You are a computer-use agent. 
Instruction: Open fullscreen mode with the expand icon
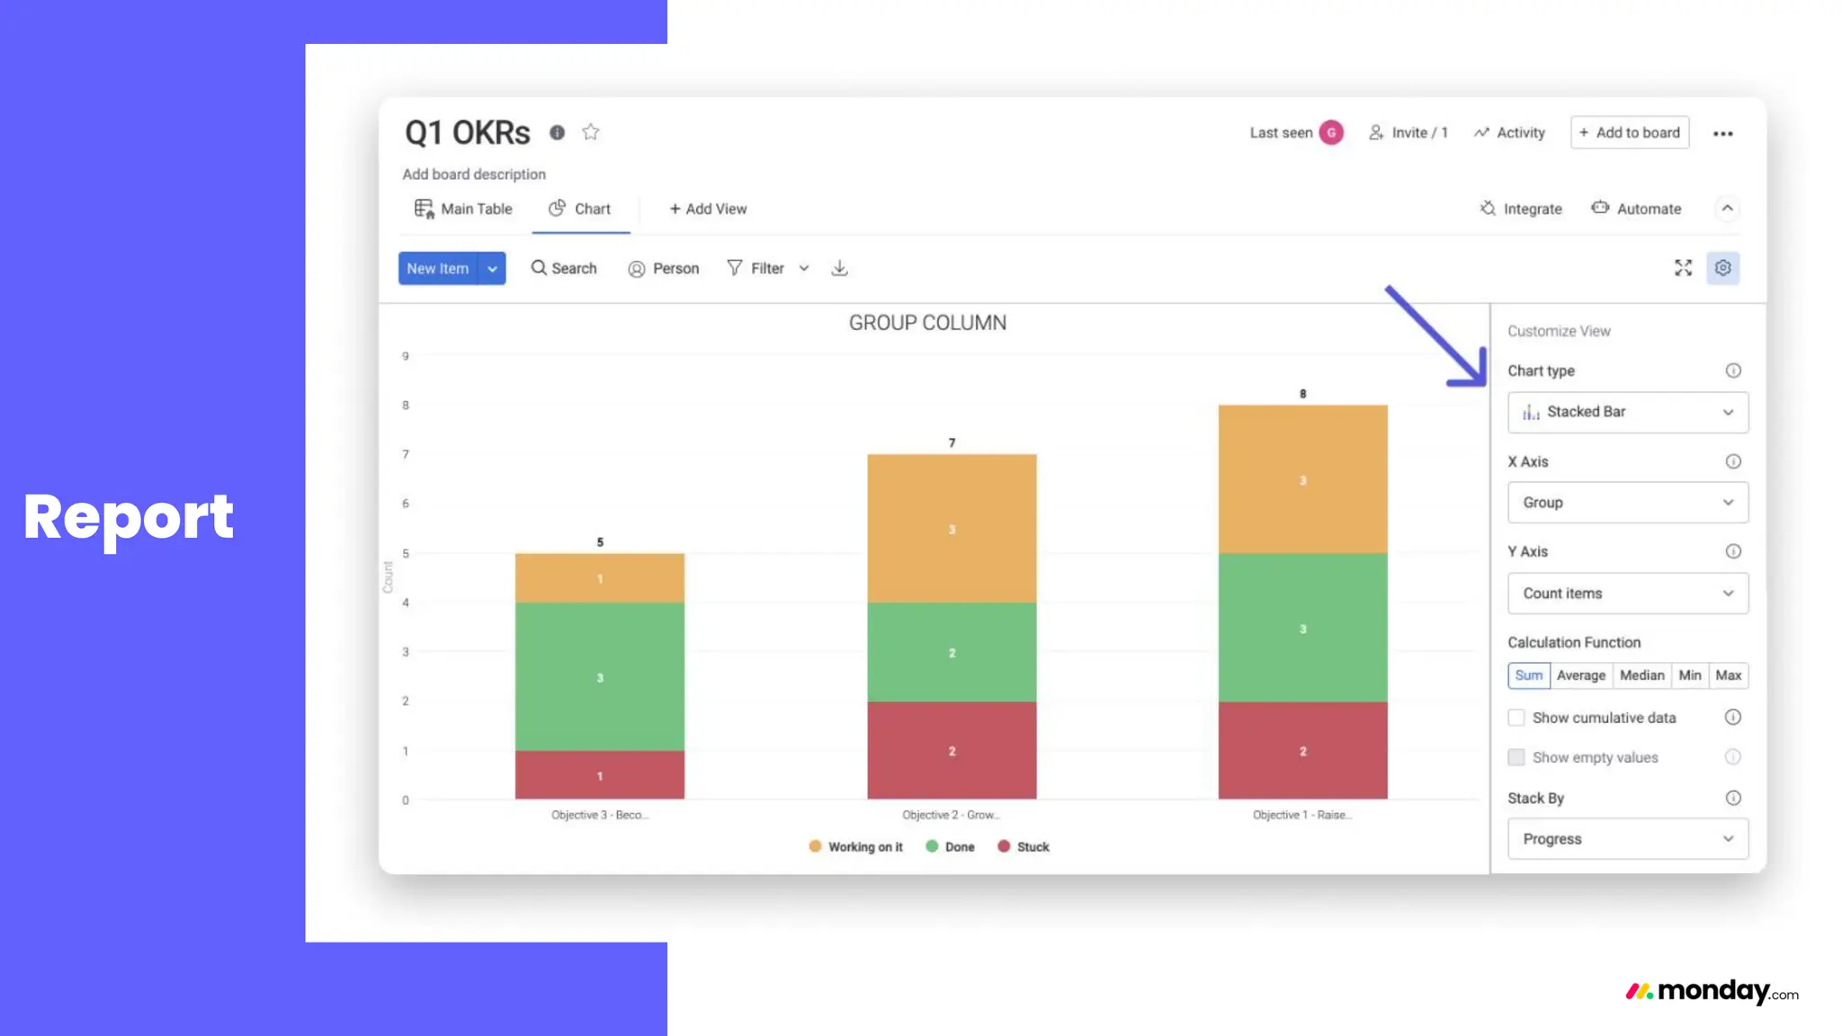(1683, 268)
